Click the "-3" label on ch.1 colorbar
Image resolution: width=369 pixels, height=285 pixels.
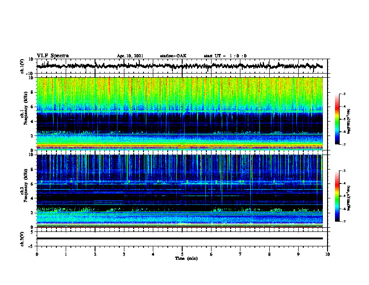click(343, 94)
